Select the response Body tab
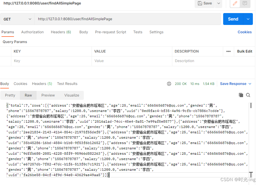This screenshot has width=260, height=185. click(5, 84)
